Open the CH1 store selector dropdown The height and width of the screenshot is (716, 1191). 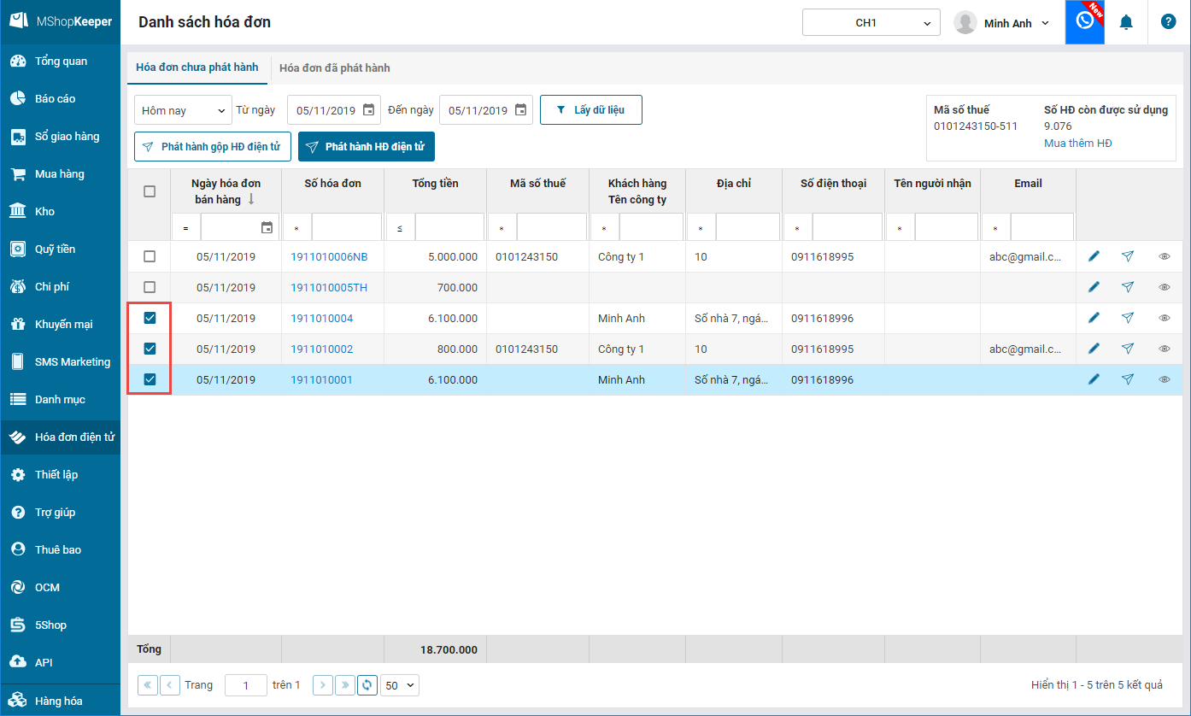871,23
